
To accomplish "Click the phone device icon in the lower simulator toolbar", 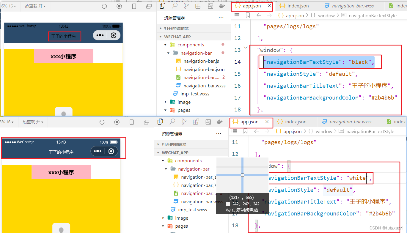I will click(x=132, y=122).
